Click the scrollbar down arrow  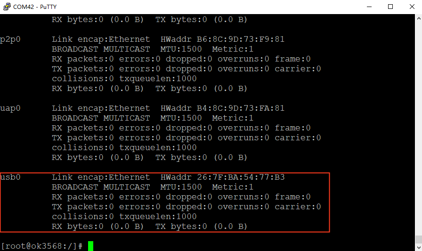(418, 247)
